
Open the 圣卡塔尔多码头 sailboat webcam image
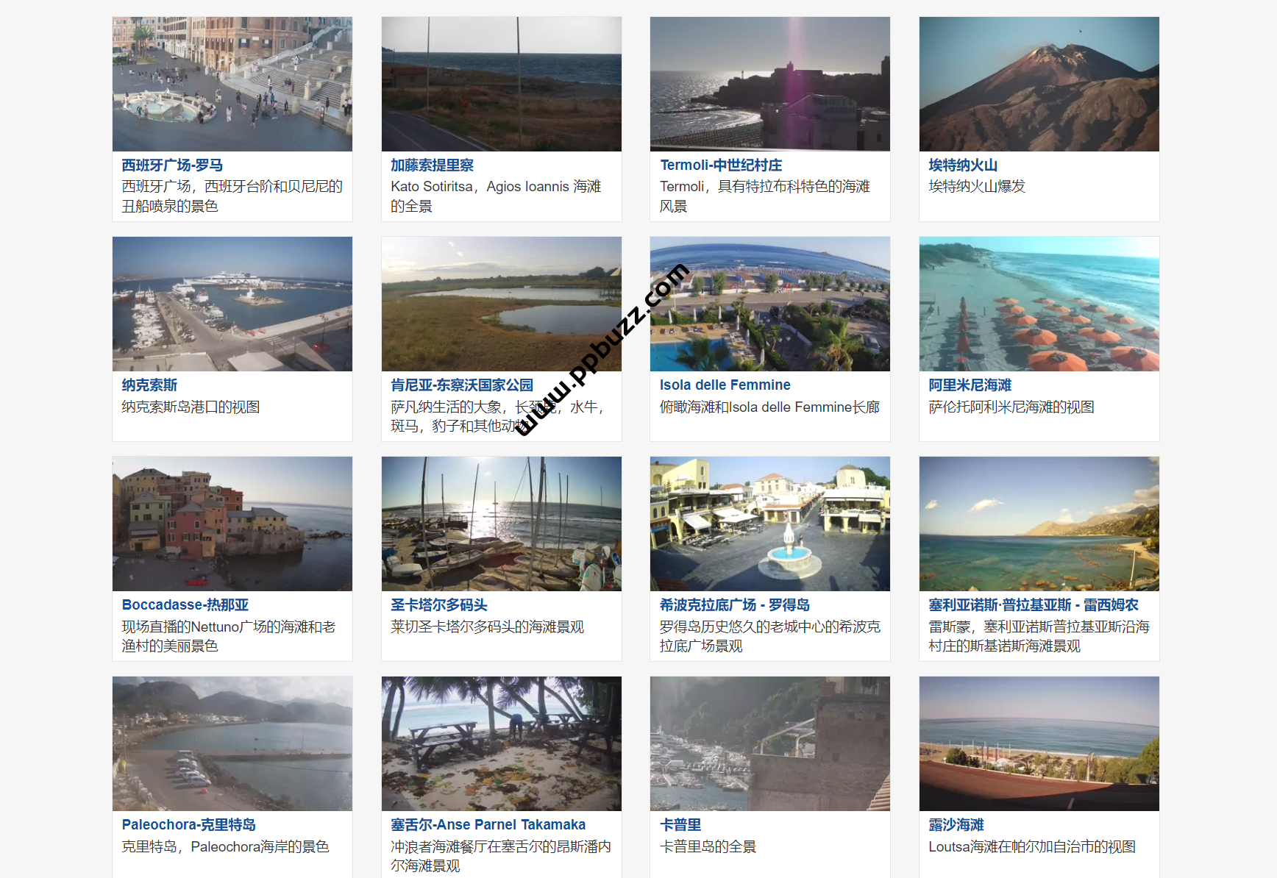[502, 524]
